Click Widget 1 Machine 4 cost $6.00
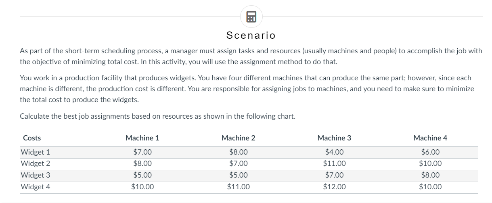The height and width of the screenshot is (203, 492). [430, 153]
